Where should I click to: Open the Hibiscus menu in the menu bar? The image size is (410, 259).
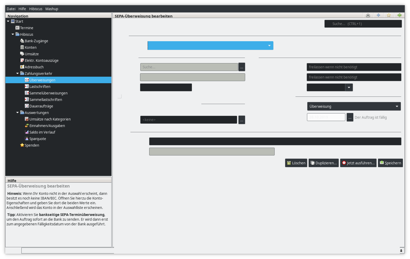[x=35, y=9]
